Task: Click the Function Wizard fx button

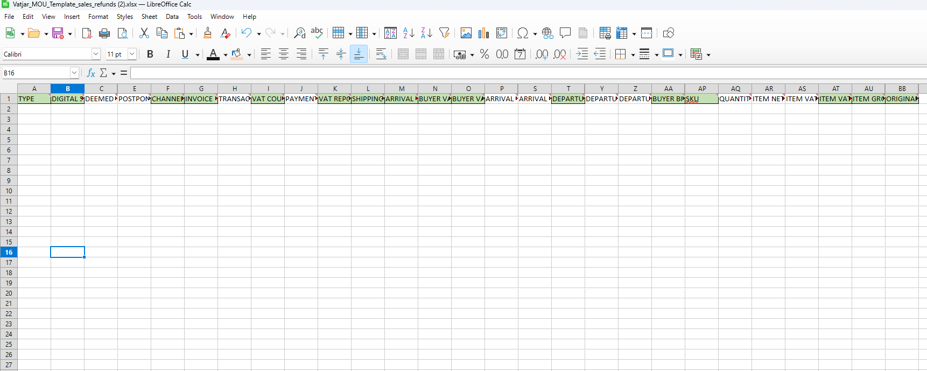Action: [91, 73]
